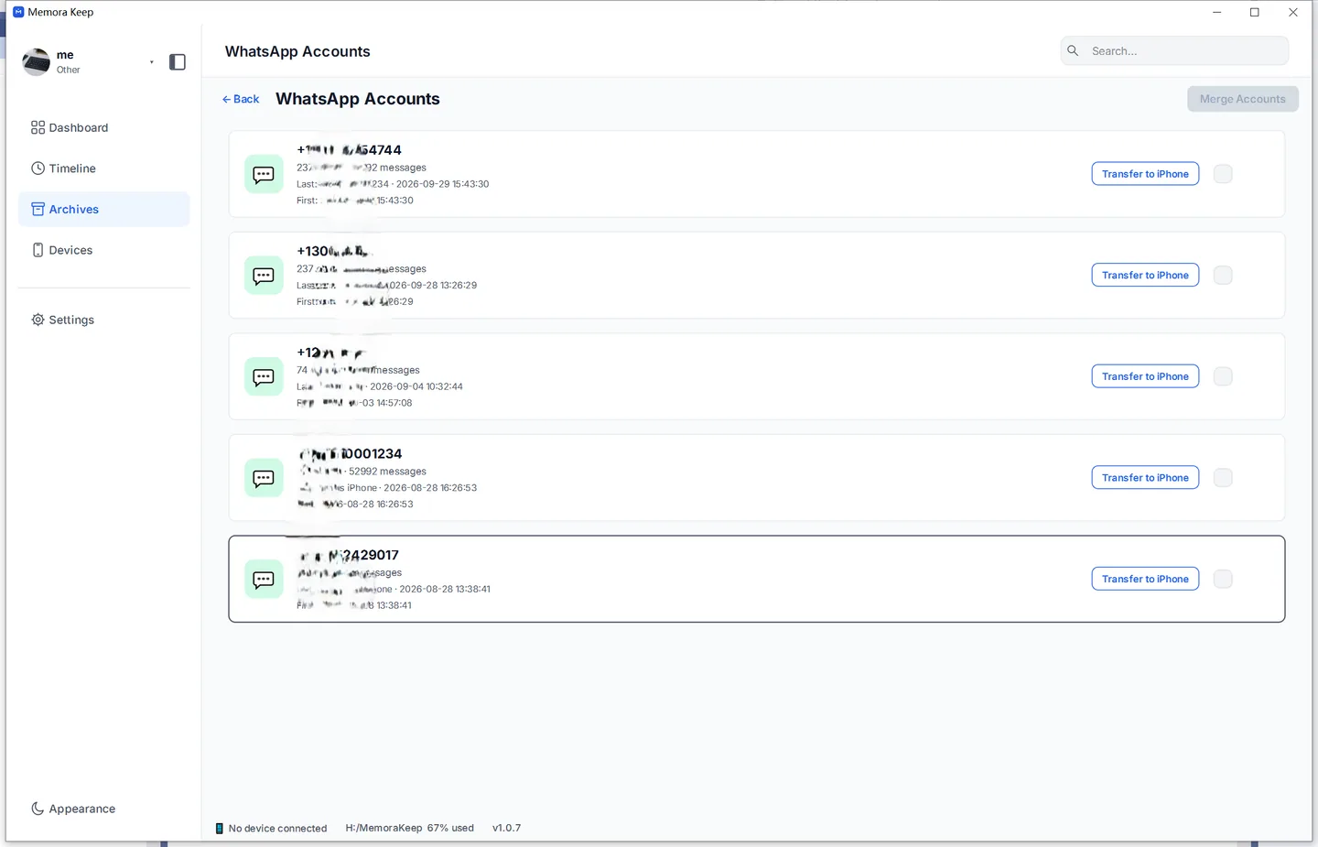Viewport: 1318px width, 847px height.
Task: Tick checkbox for the 74 messages account
Action: [1223, 376]
